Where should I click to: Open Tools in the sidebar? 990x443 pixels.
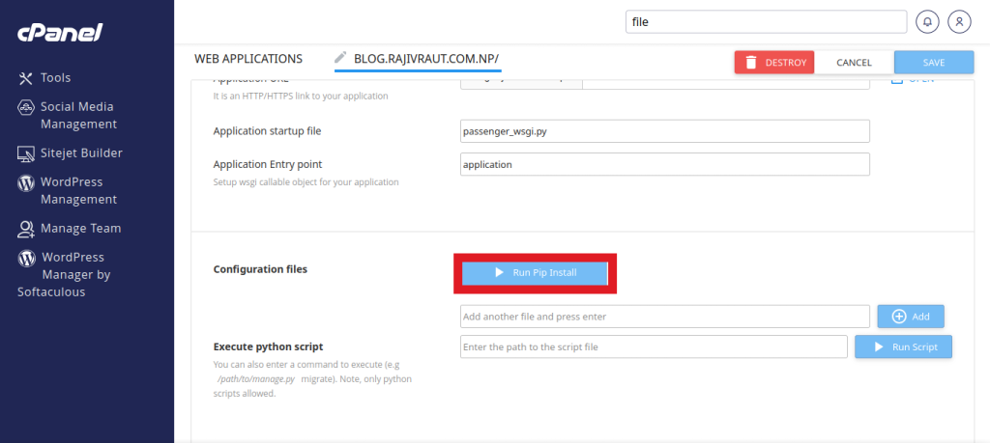point(55,78)
